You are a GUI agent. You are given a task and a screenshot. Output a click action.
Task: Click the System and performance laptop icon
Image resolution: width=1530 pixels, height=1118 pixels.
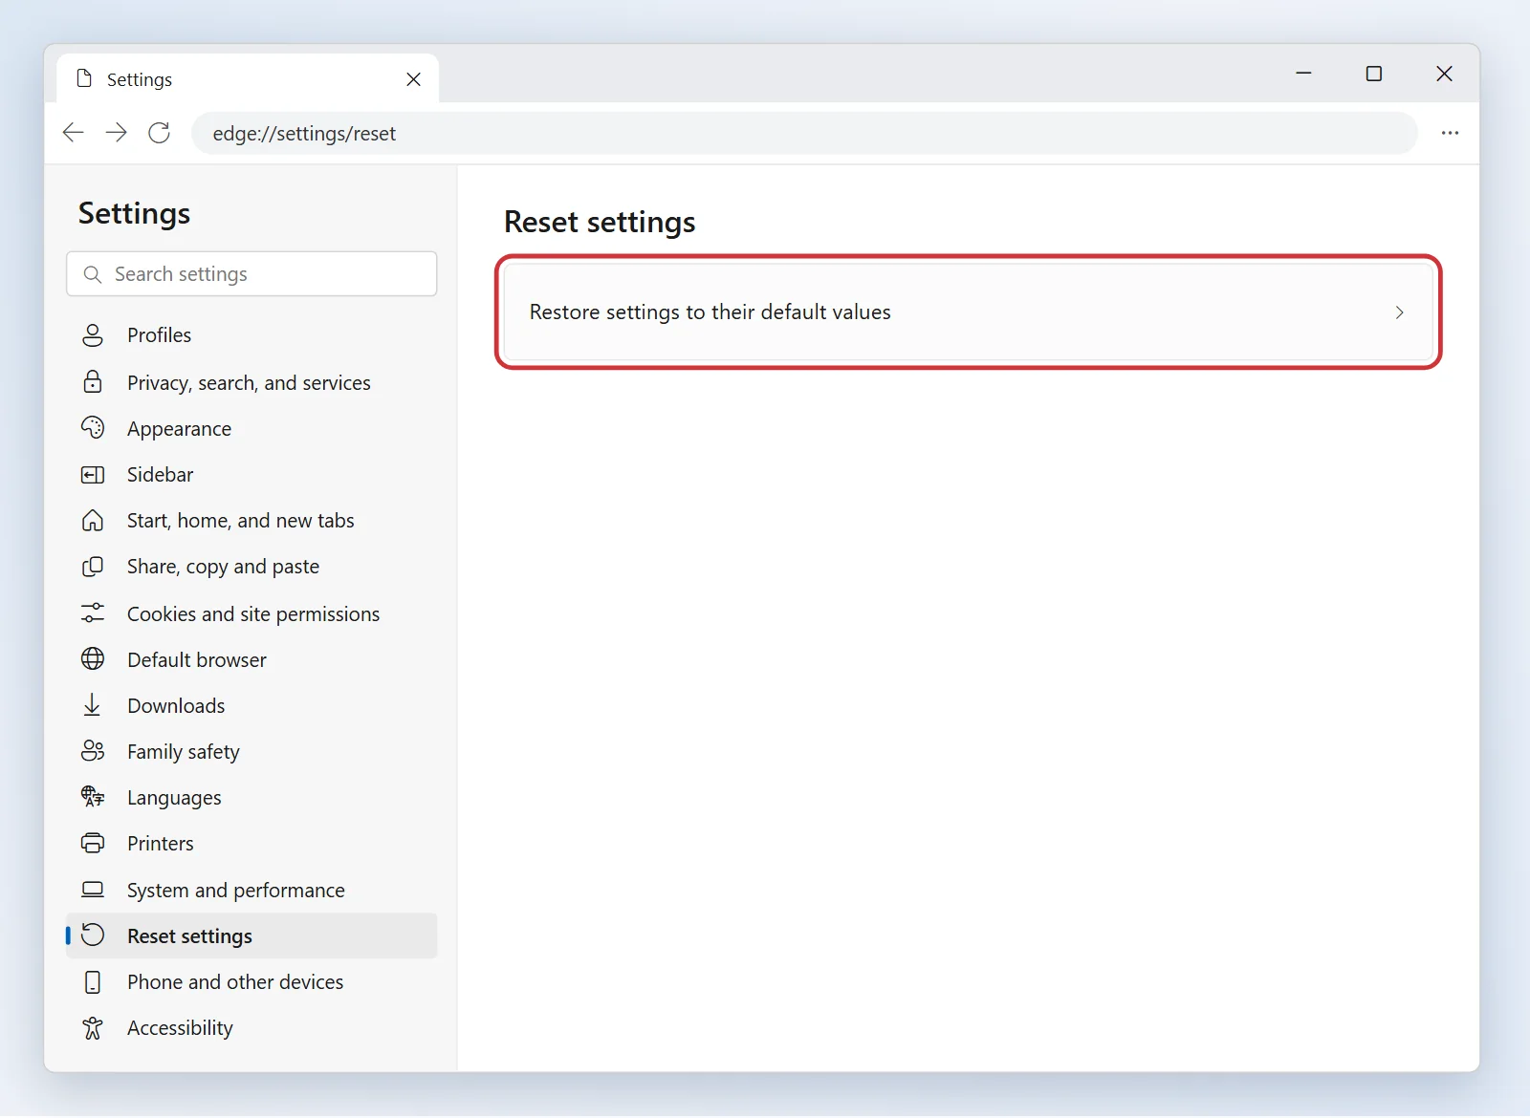click(x=93, y=890)
